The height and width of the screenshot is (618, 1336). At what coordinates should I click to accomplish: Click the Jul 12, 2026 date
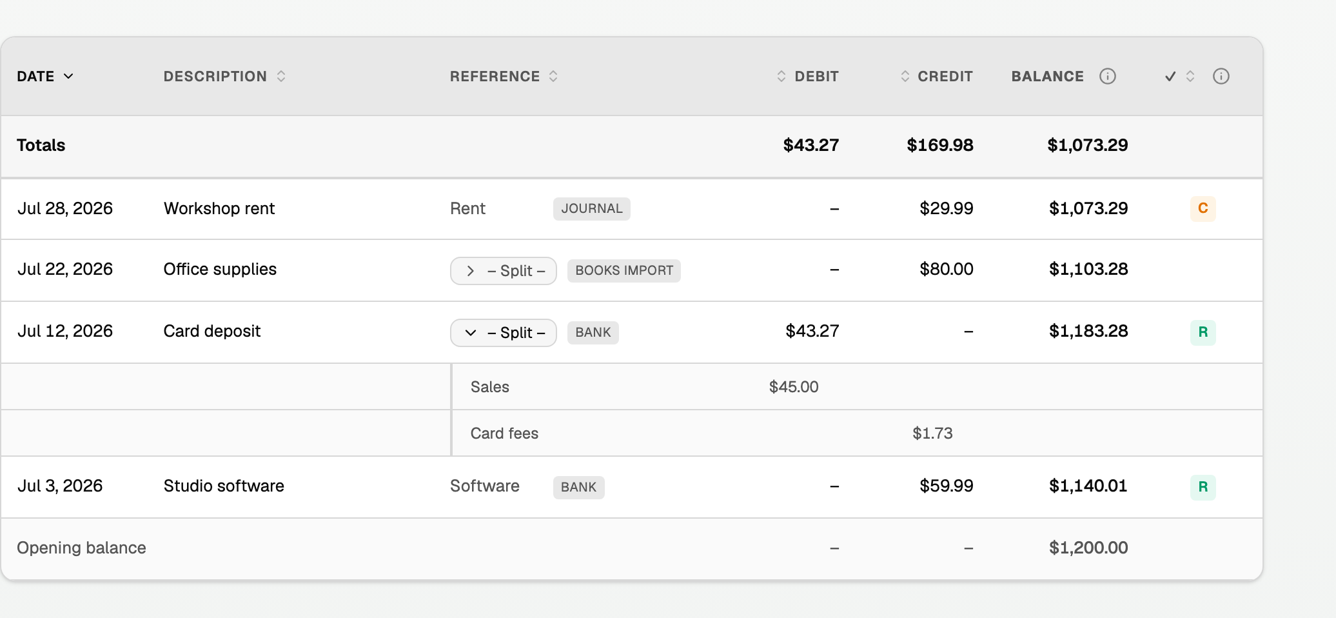click(x=64, y=331)
